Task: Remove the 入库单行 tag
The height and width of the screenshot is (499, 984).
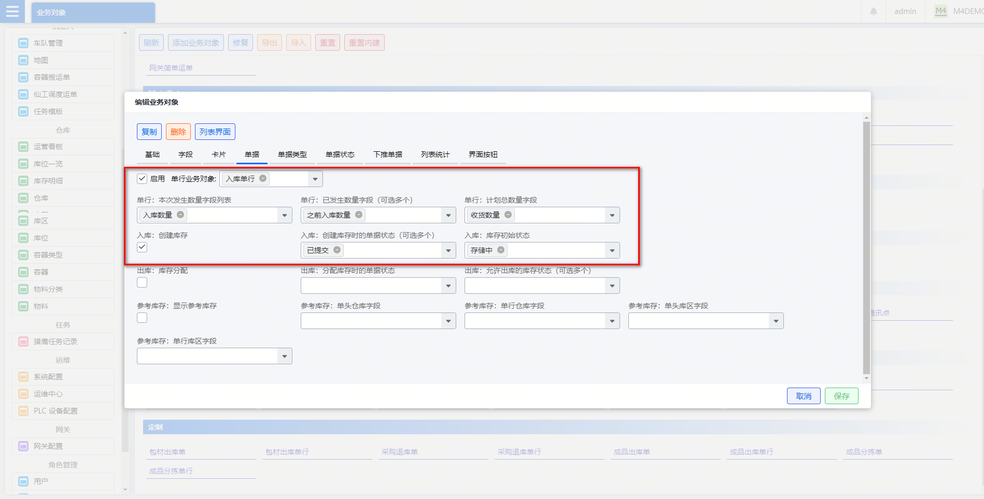Action: tap(263, 178)
